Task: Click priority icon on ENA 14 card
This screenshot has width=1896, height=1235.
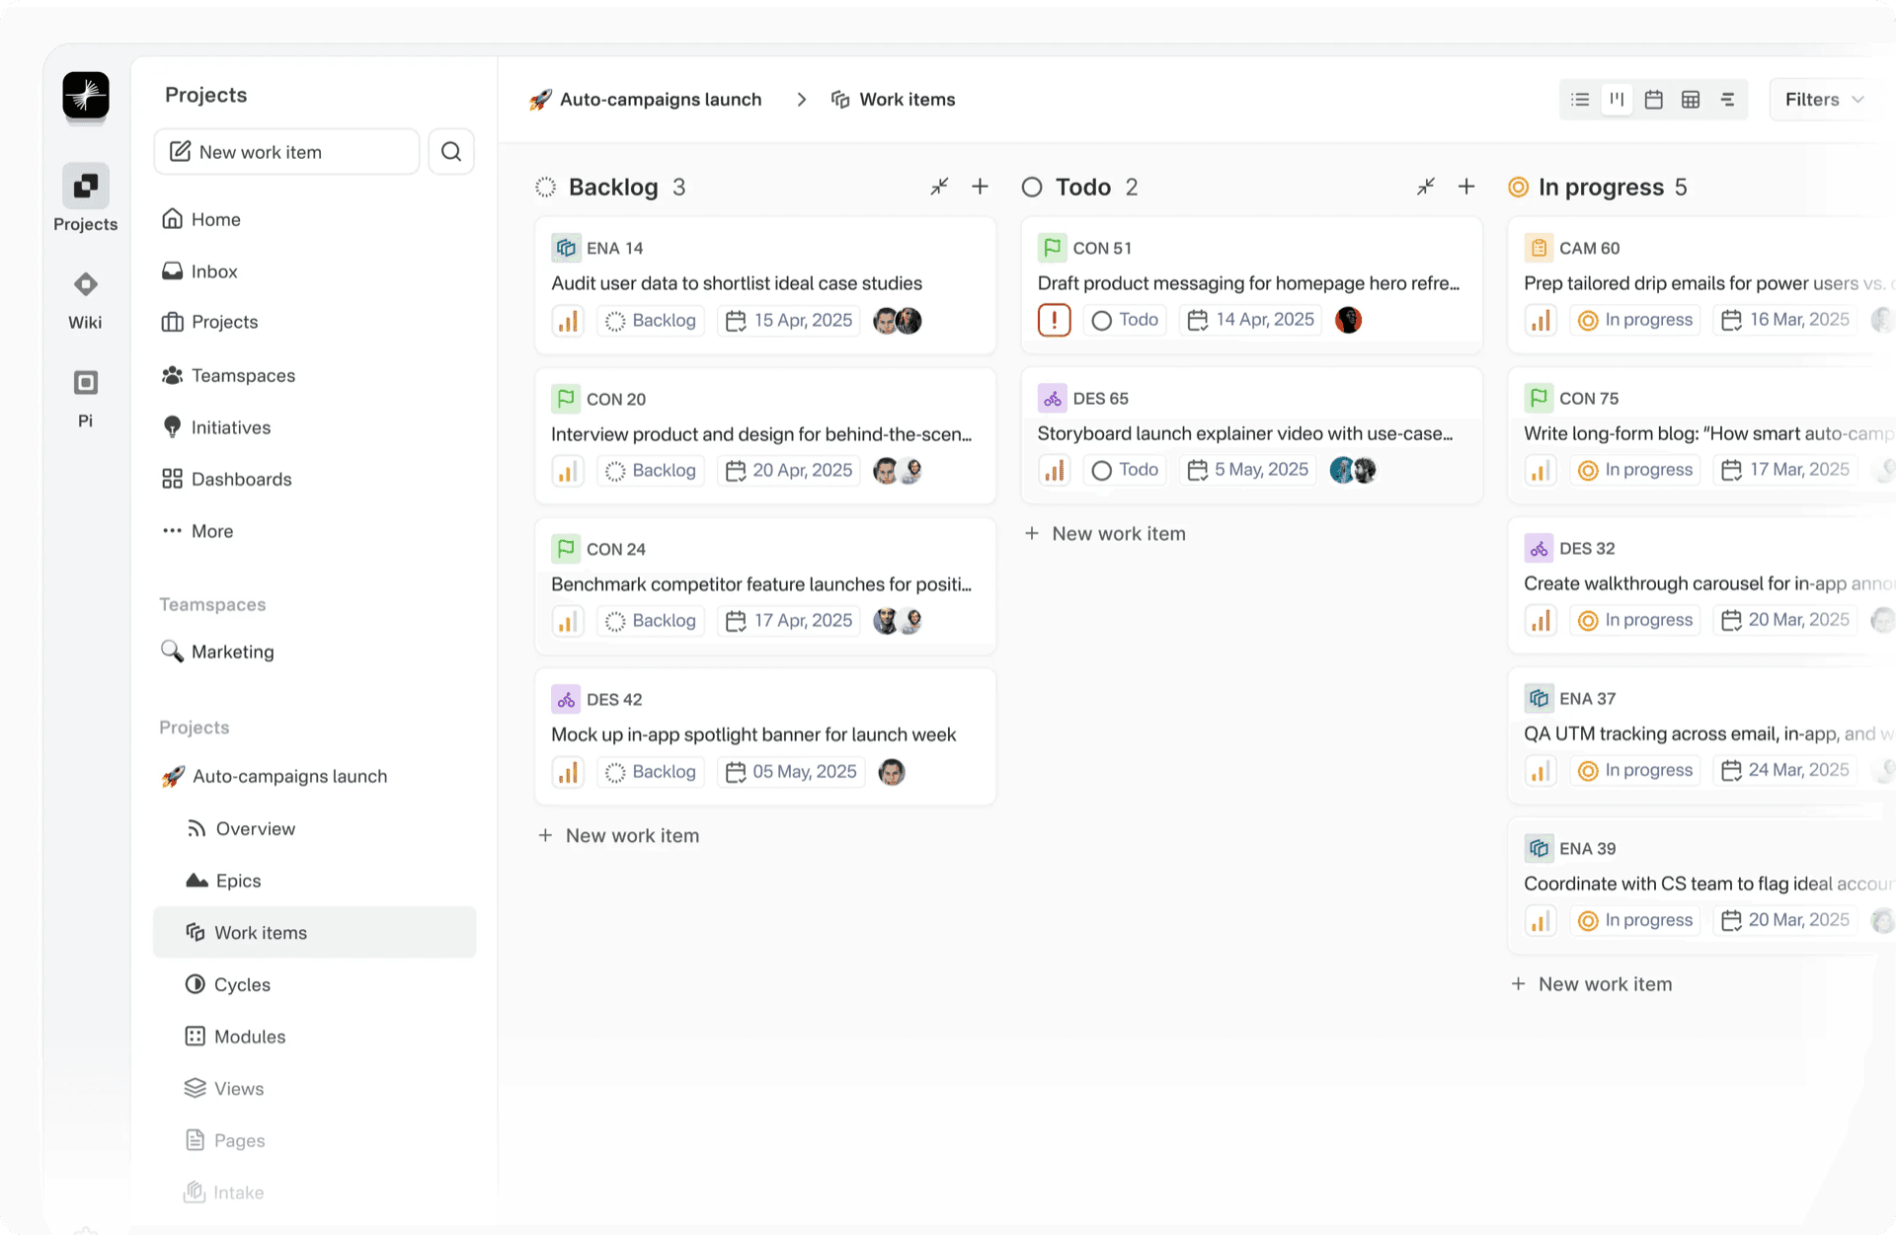Action: tap(568, 321)
